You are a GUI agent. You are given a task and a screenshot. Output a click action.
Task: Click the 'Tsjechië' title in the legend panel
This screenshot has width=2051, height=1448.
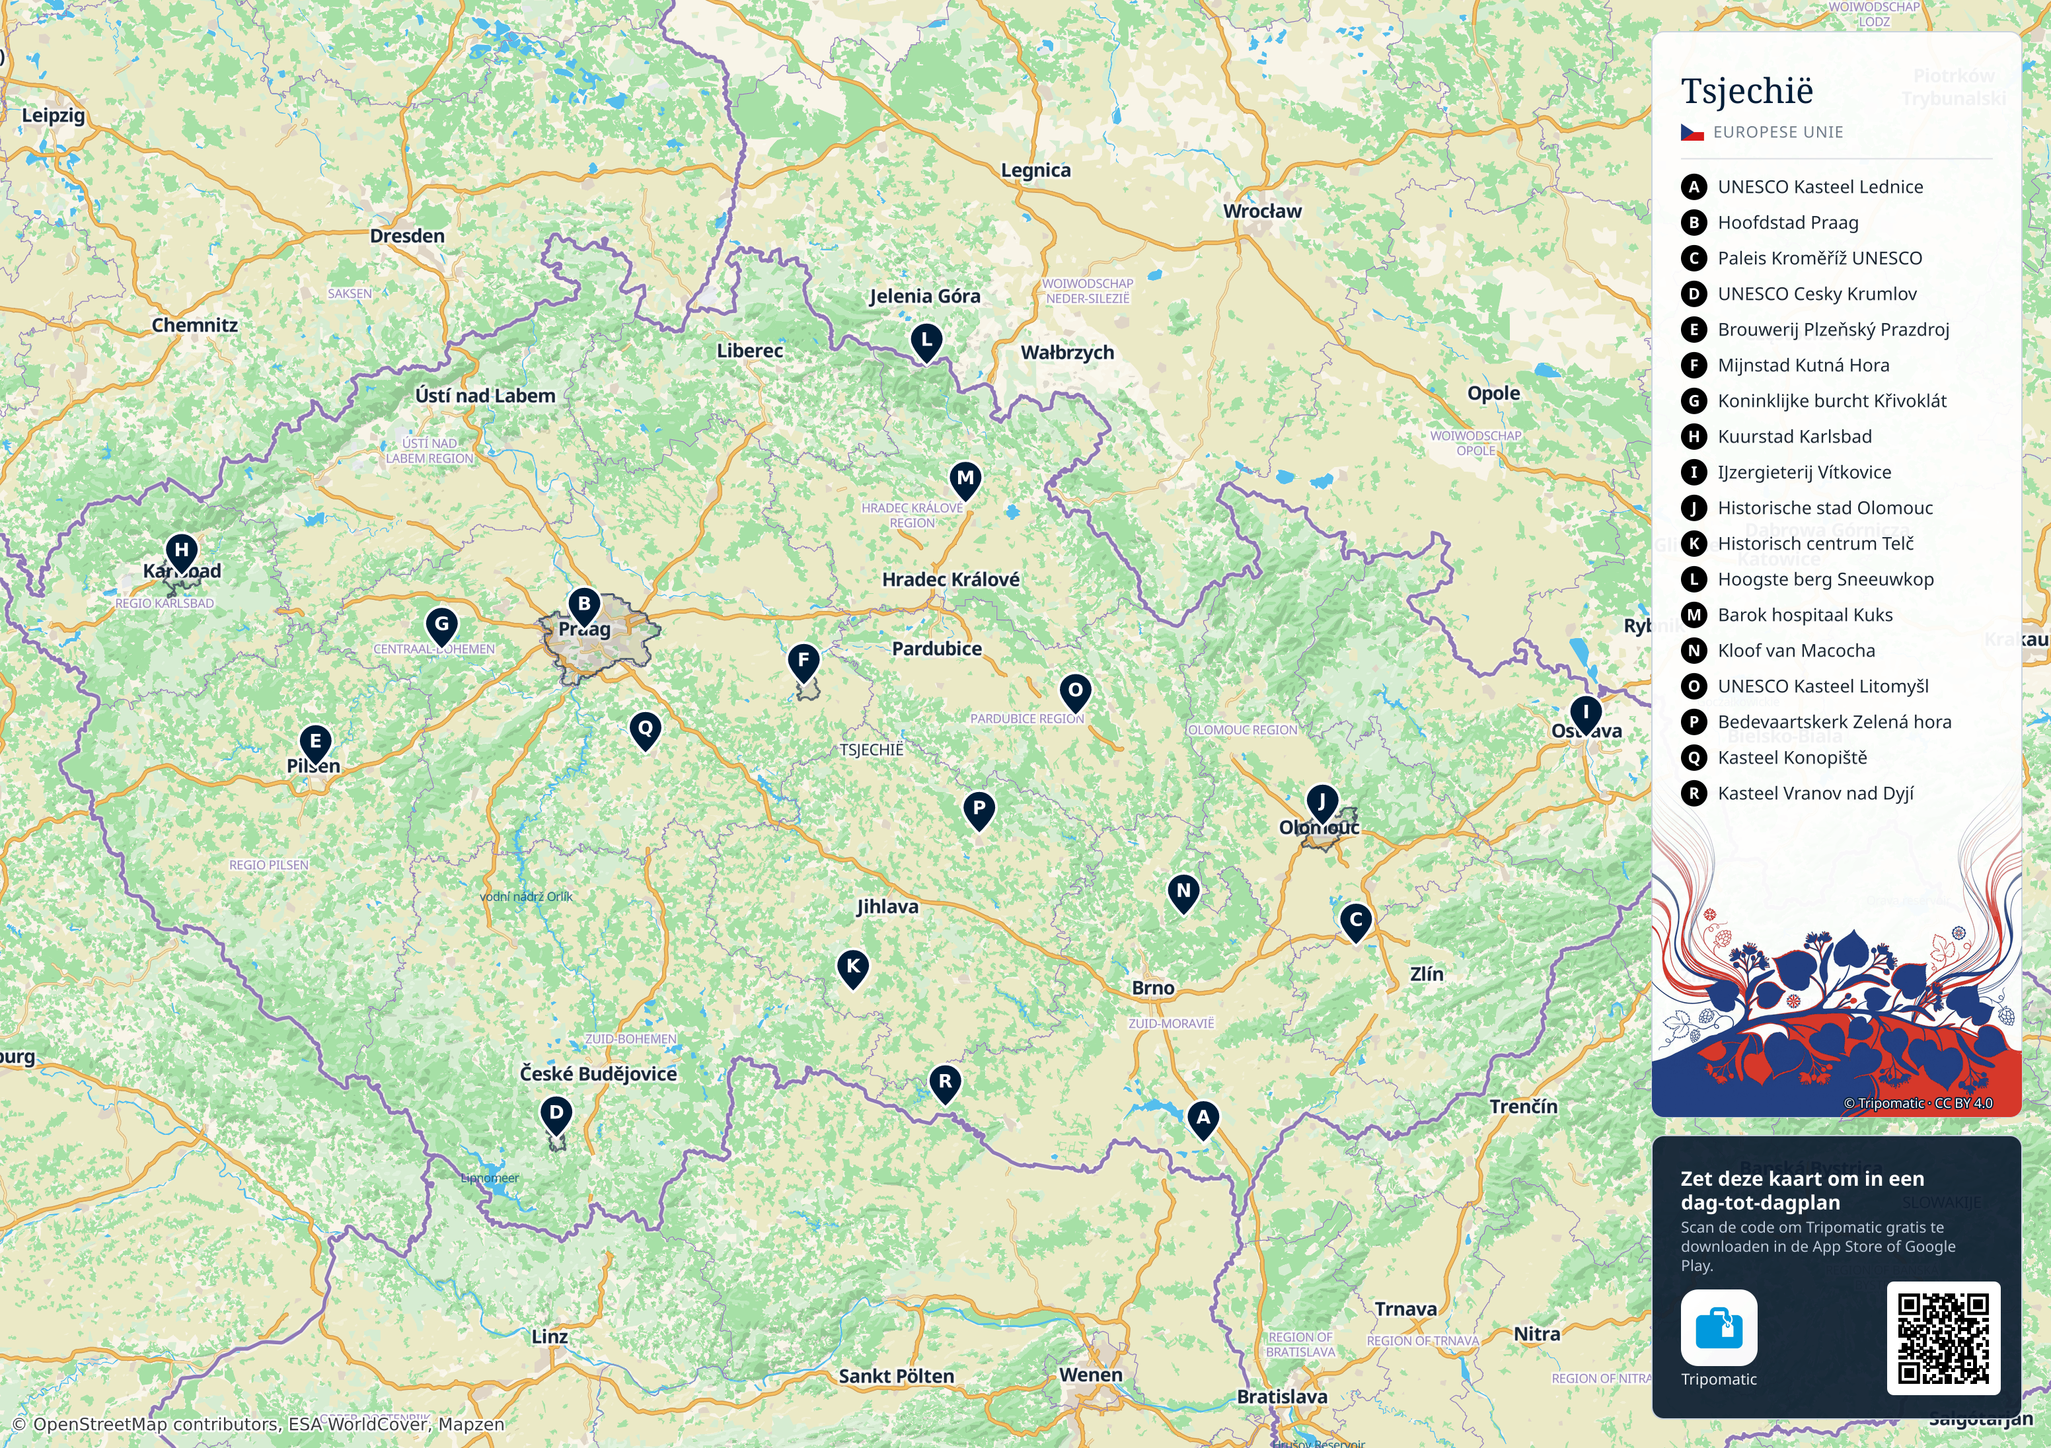click(1746, 91)
